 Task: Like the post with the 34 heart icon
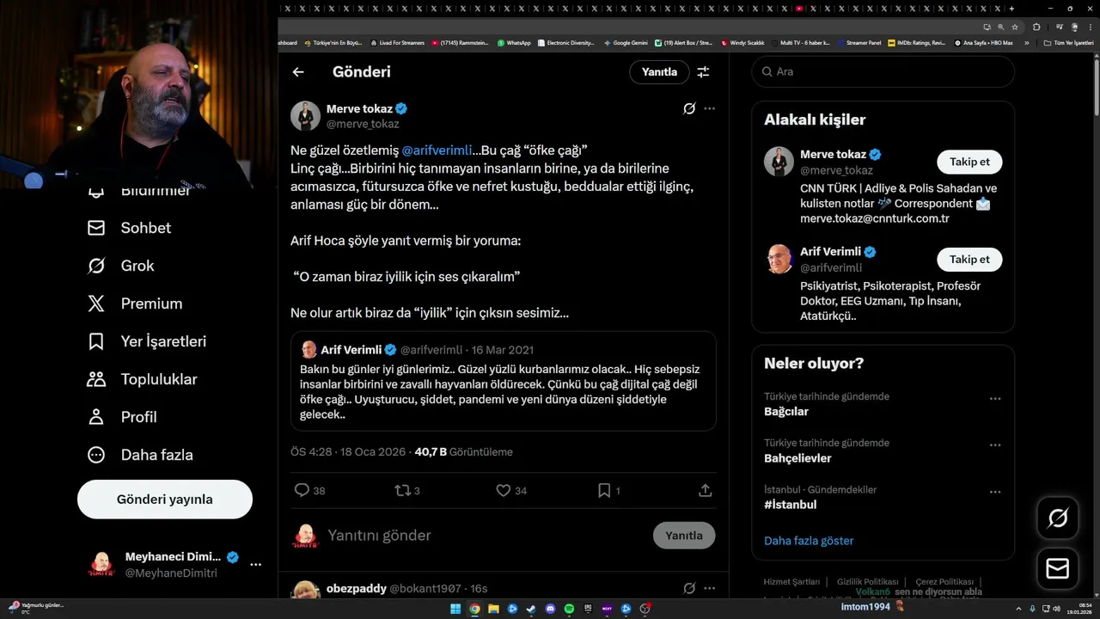511,490
